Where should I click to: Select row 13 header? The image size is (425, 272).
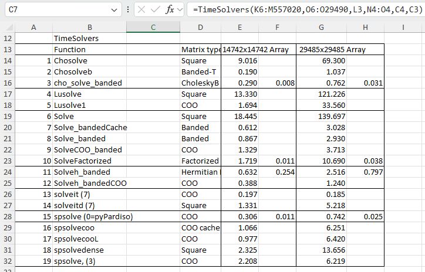click(6, 49)
